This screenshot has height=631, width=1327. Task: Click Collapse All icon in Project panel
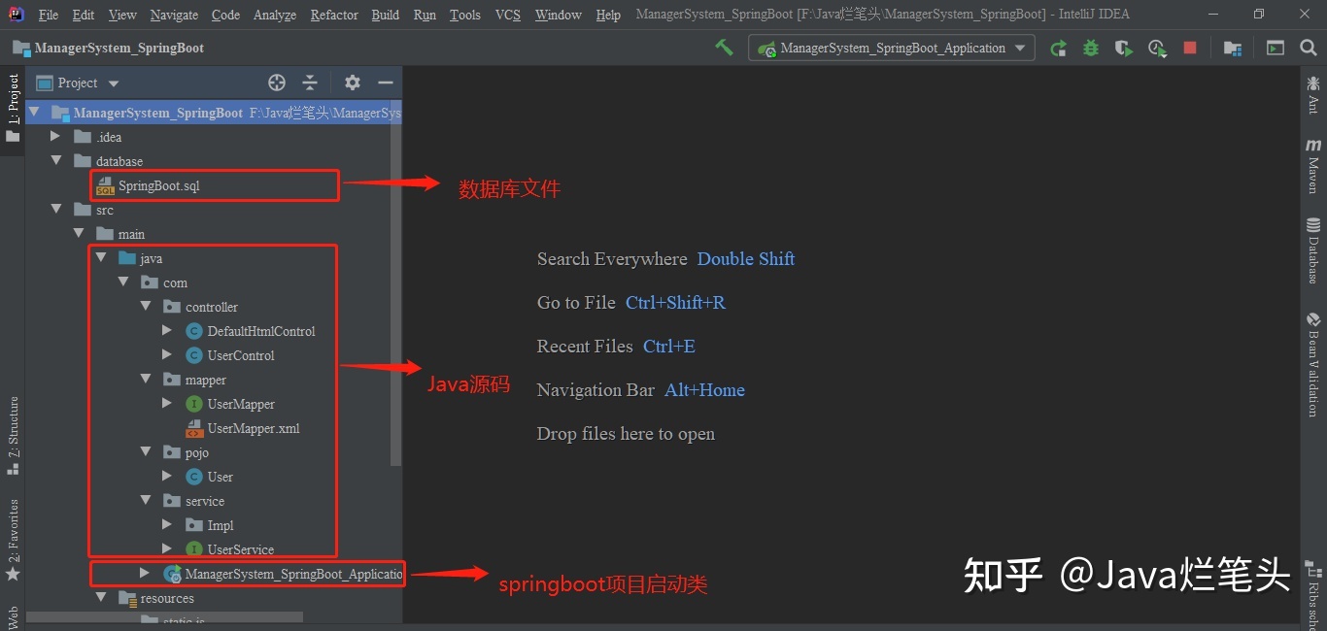[x=310, y=83]
